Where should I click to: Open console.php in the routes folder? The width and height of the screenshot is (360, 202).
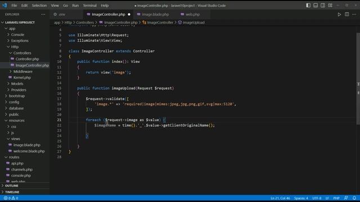[21, 176]
